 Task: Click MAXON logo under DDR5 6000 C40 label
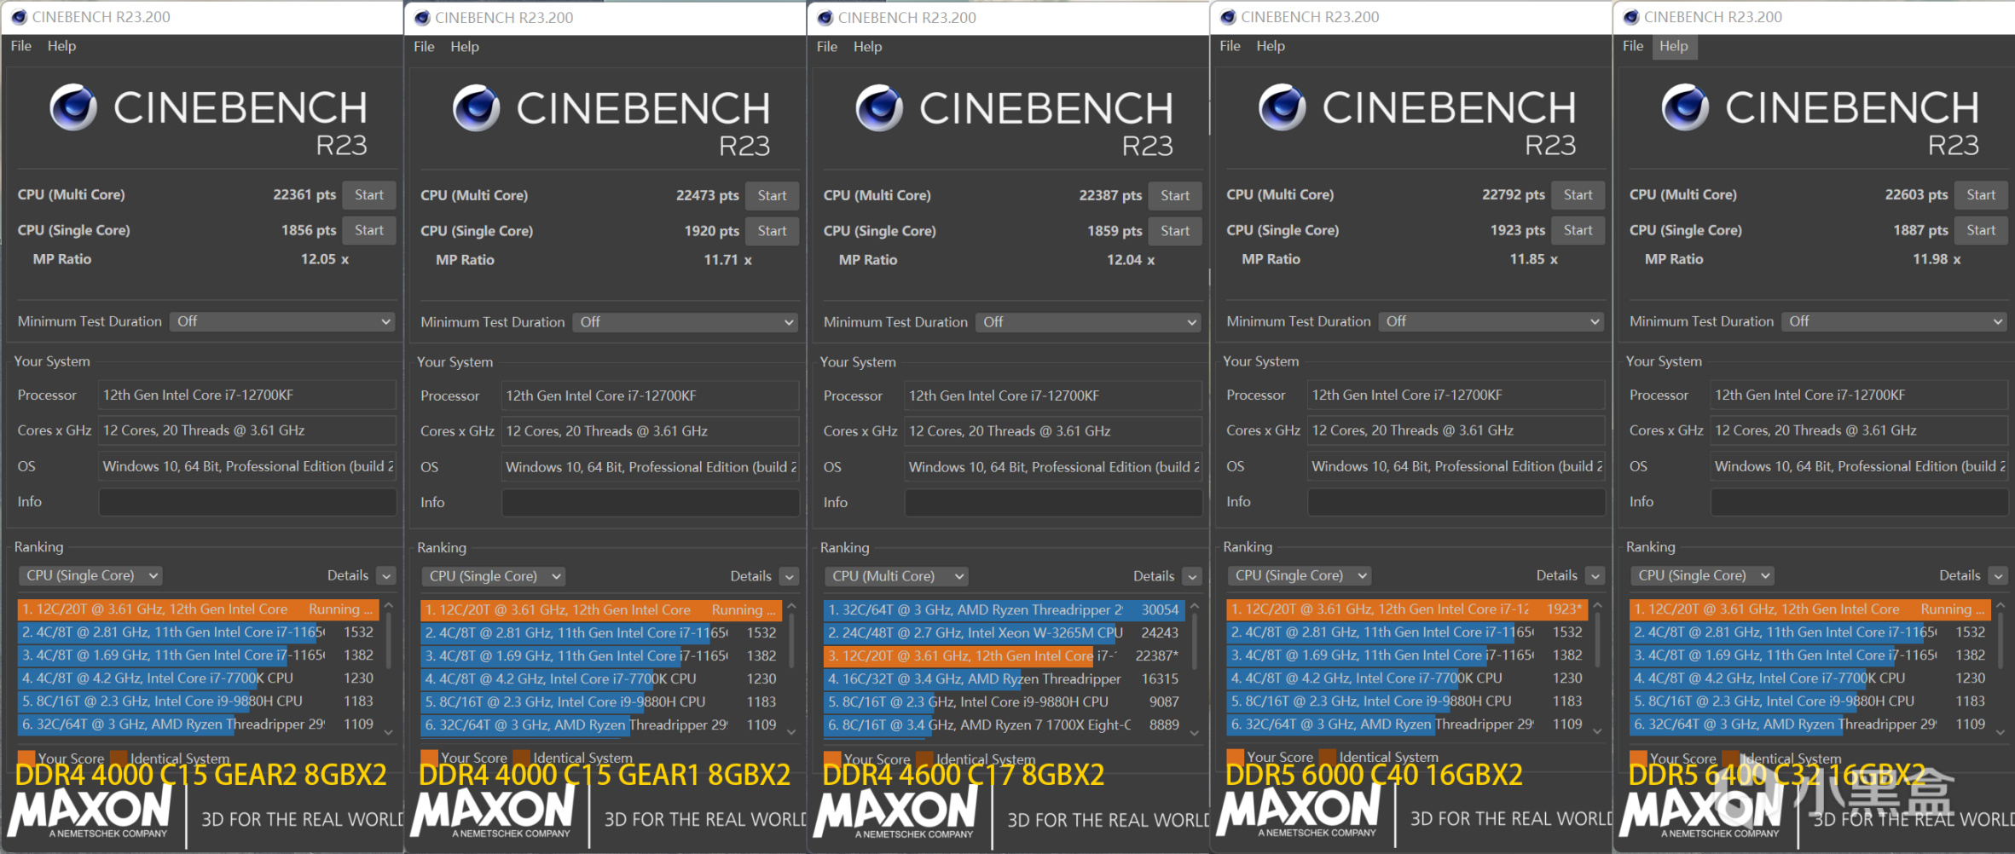pos(1300,811)
